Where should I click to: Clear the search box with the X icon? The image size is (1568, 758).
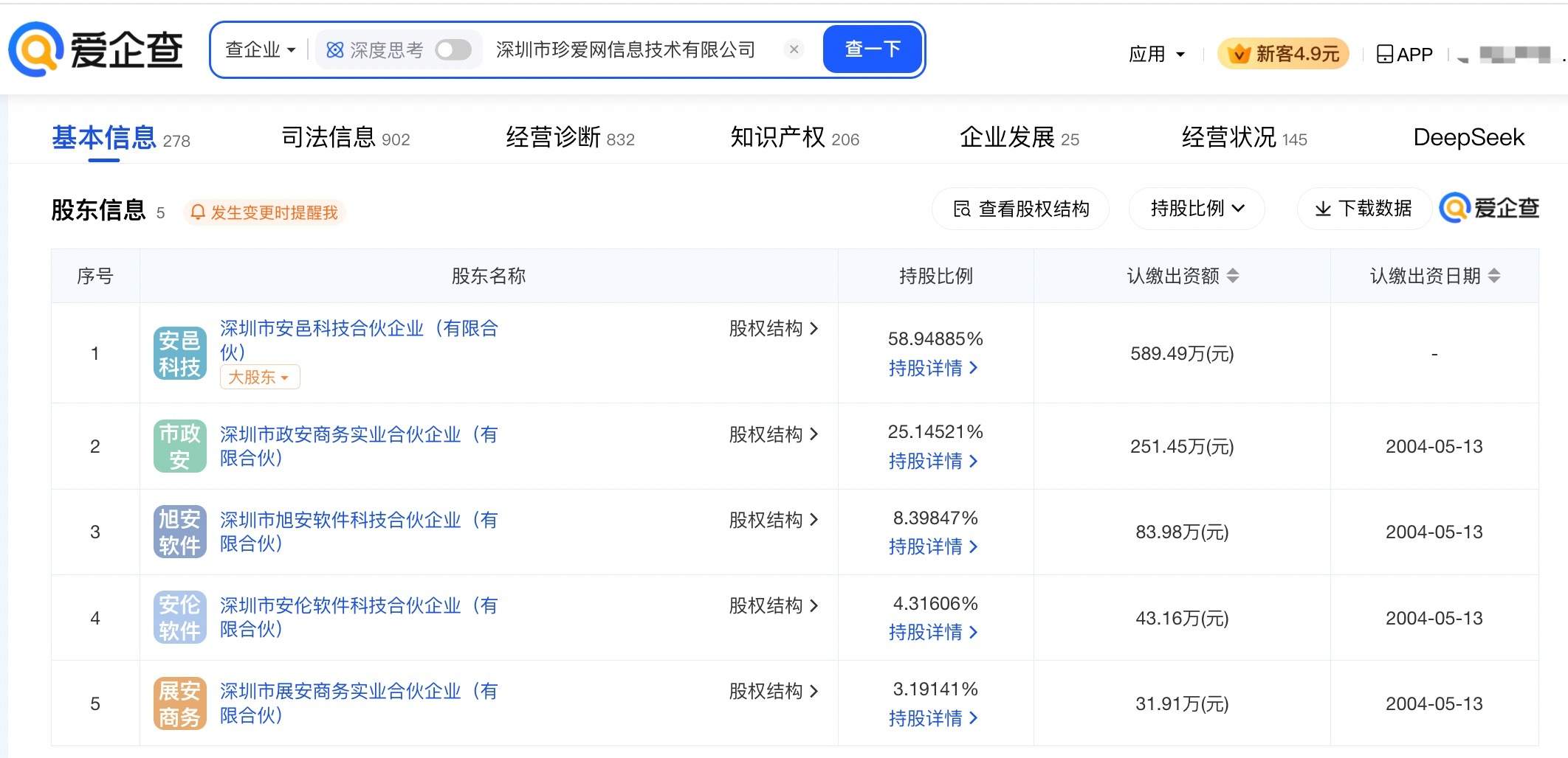794,49
